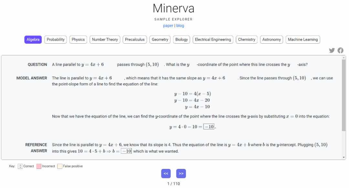Click the answer panel scrollbar thumb
349x188 pixels.
pos(344,95)
